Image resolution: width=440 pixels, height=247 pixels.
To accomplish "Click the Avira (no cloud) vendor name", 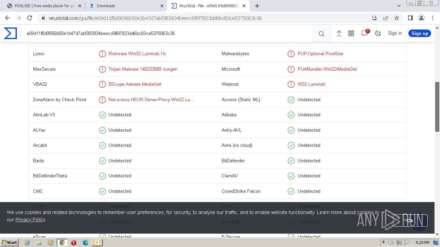I will 237,145.
